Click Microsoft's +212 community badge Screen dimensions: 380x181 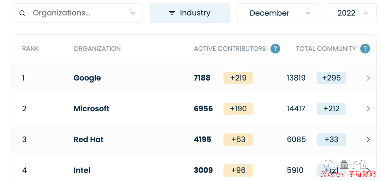[331, 109]
